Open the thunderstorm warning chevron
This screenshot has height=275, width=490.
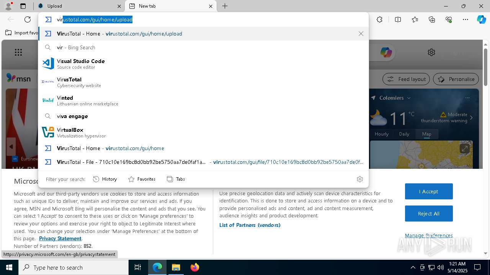pyautogui.click(x=471, y=118)
